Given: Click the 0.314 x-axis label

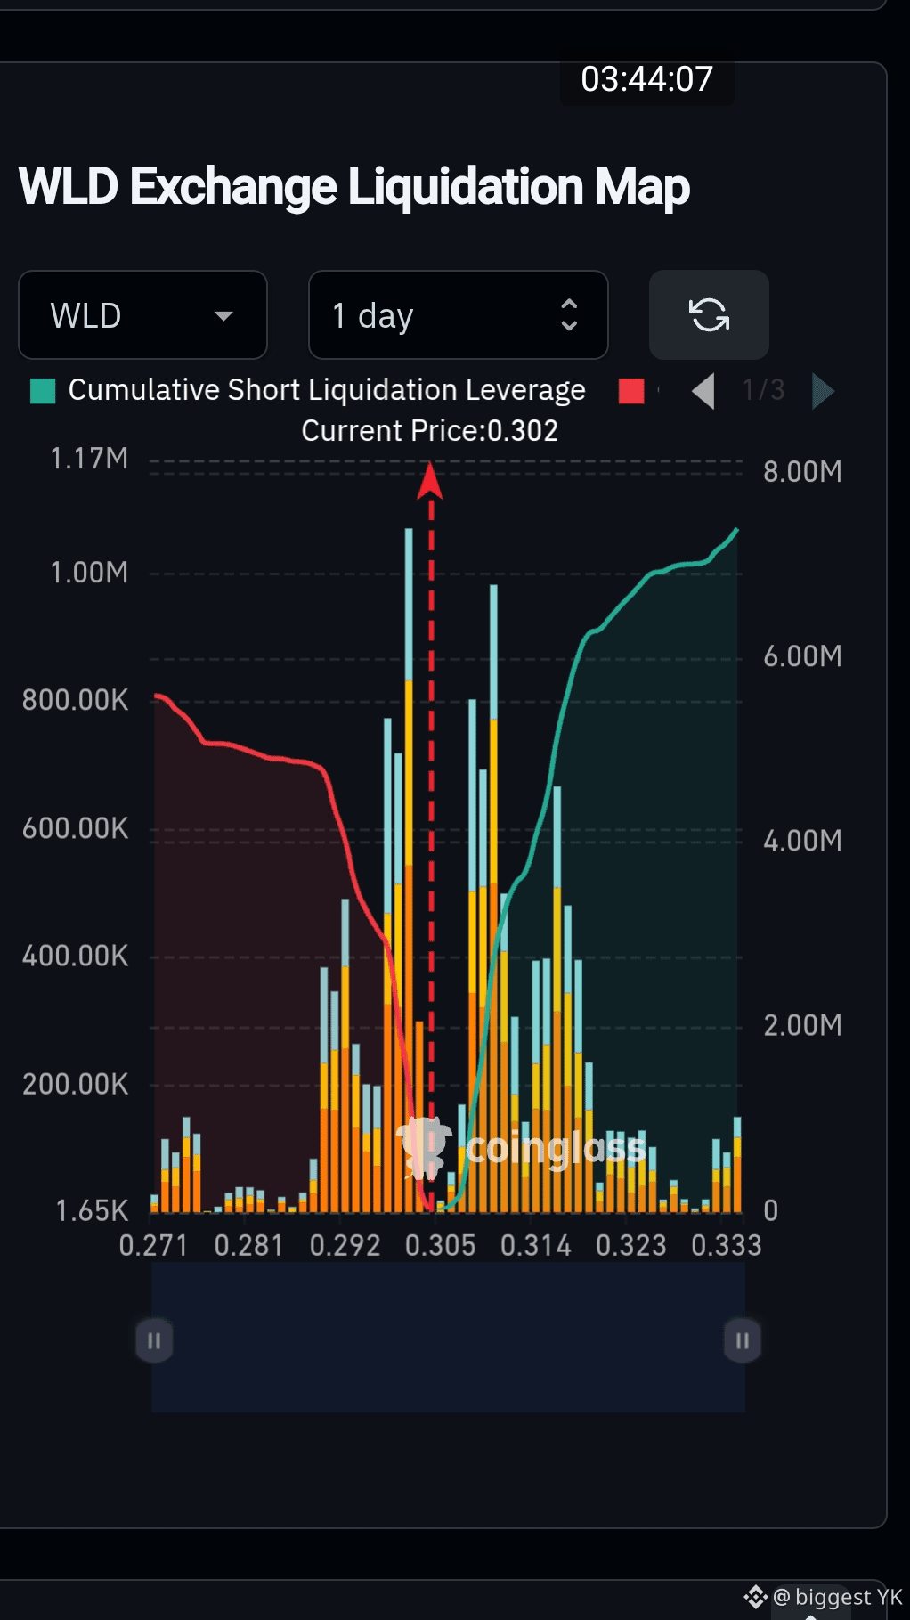Looking at the screenshot, I should click(535, 1245).
